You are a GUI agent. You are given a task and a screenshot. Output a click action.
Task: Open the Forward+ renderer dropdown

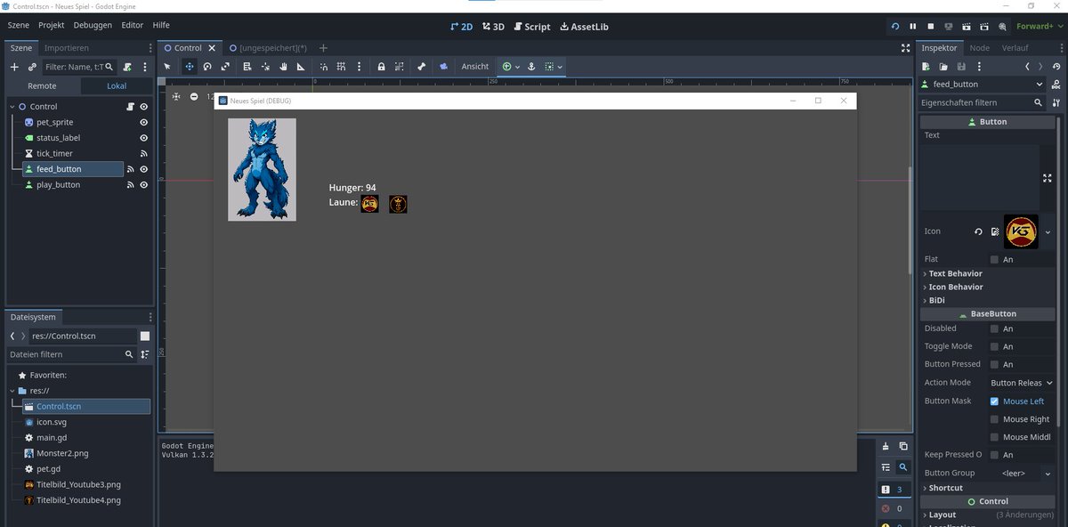click(x=1040, y=27)
